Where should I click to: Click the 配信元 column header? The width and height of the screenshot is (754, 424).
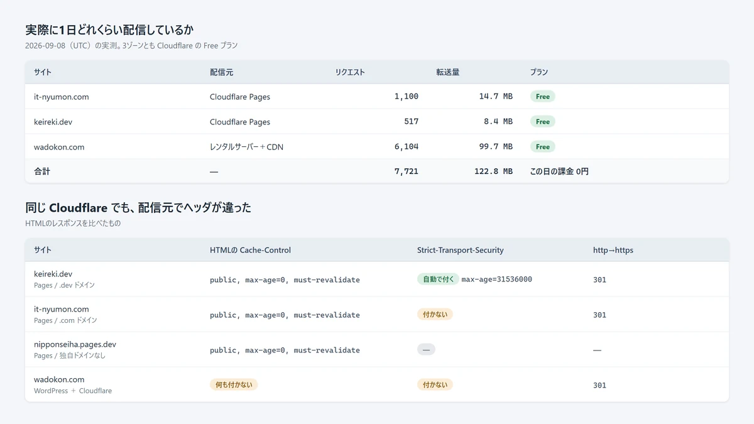pos(221,72)
